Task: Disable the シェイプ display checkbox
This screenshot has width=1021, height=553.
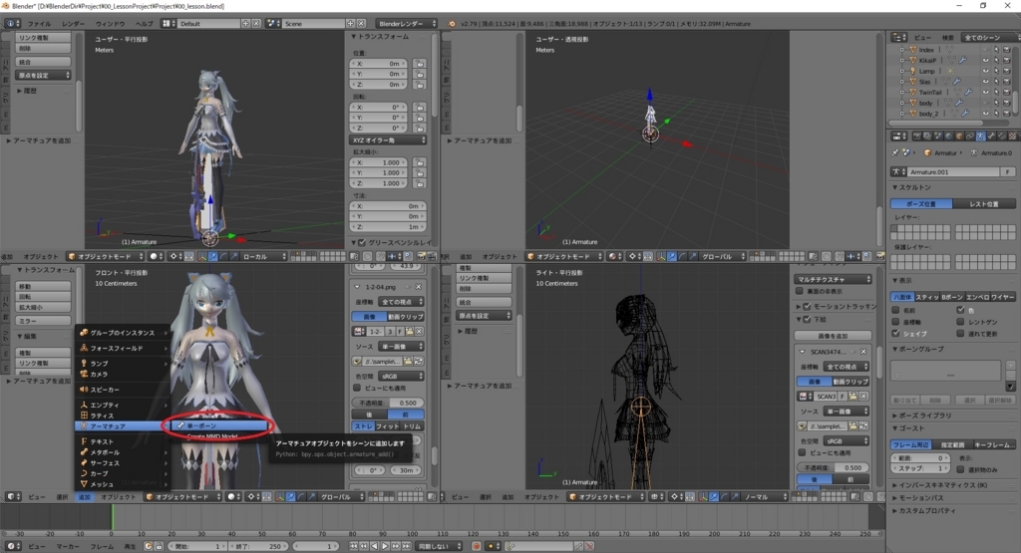Action: coord(896,333)
